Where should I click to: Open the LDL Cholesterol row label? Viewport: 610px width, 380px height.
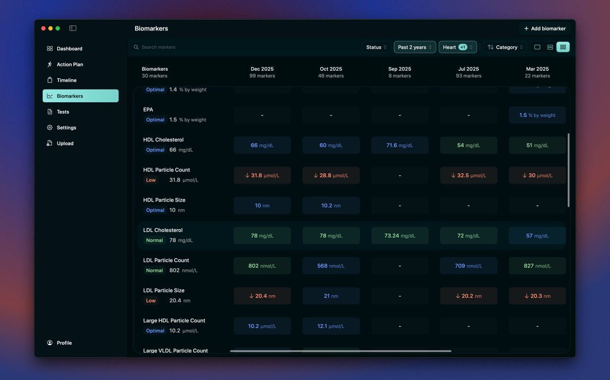[163, 230]
